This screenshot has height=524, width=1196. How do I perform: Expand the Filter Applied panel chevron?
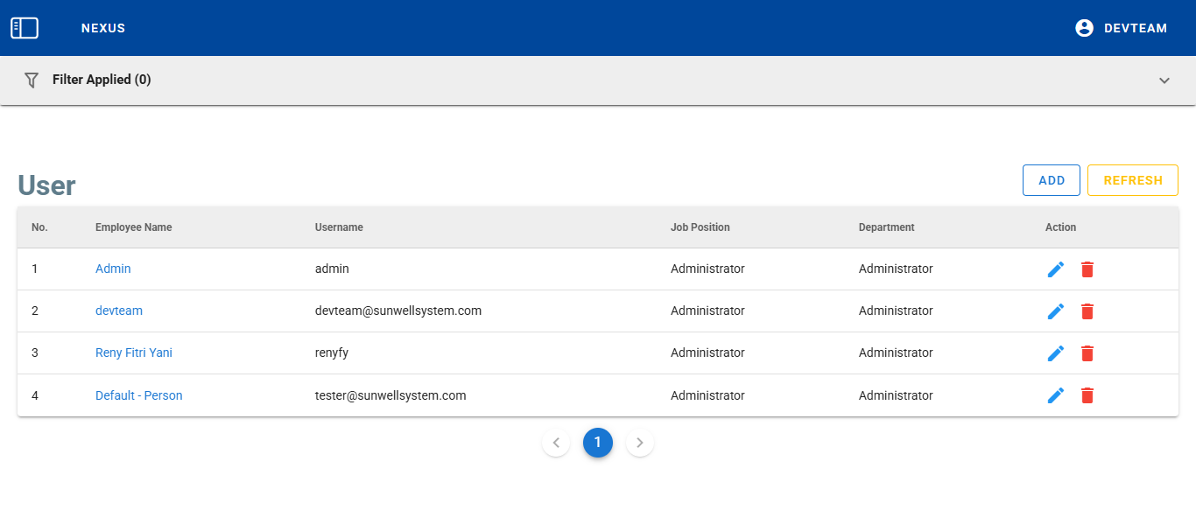click(x=1164, y=80)
